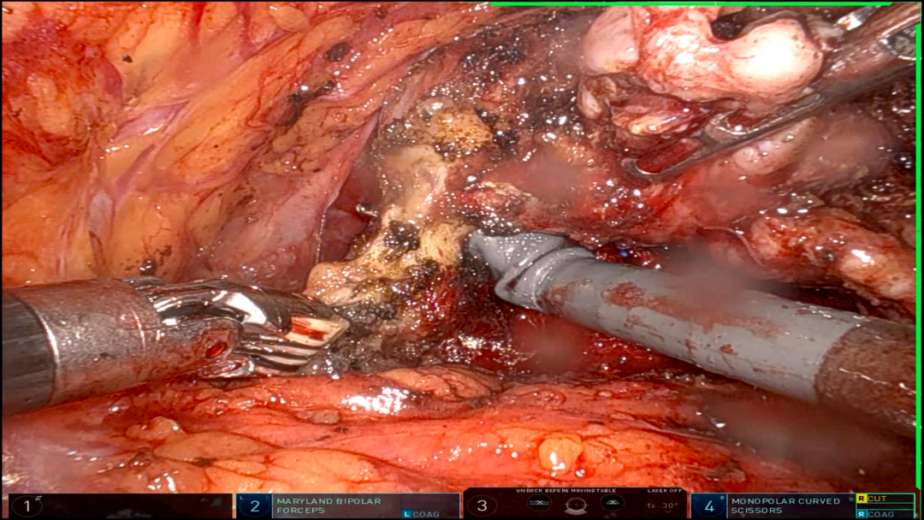Select arm 1 number indicator

(x=27, y=505)
